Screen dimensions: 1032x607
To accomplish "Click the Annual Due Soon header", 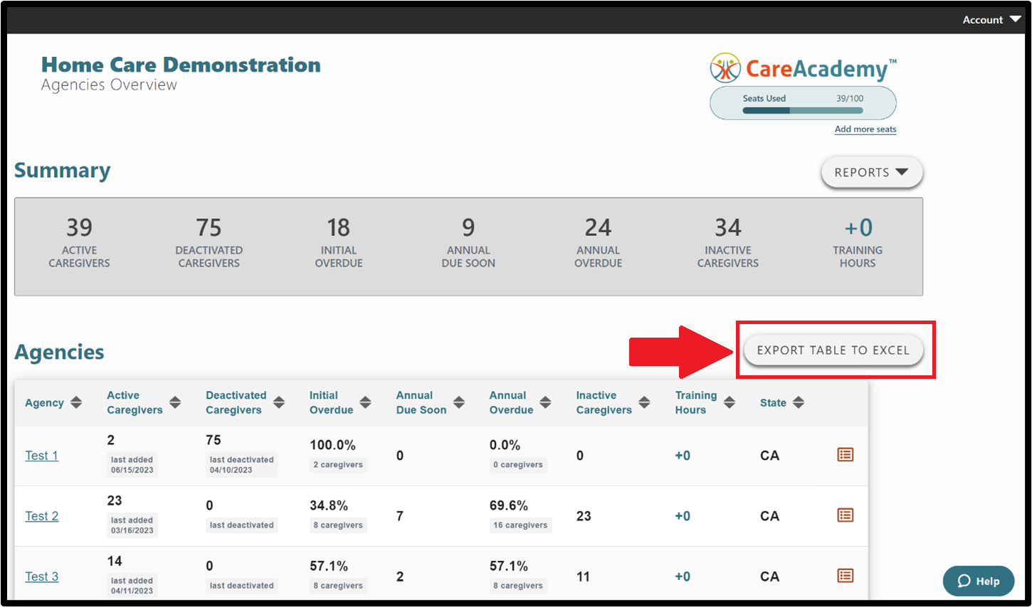I will (421, 402).
